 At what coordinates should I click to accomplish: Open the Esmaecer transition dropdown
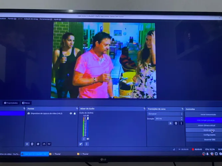point(165,114)
